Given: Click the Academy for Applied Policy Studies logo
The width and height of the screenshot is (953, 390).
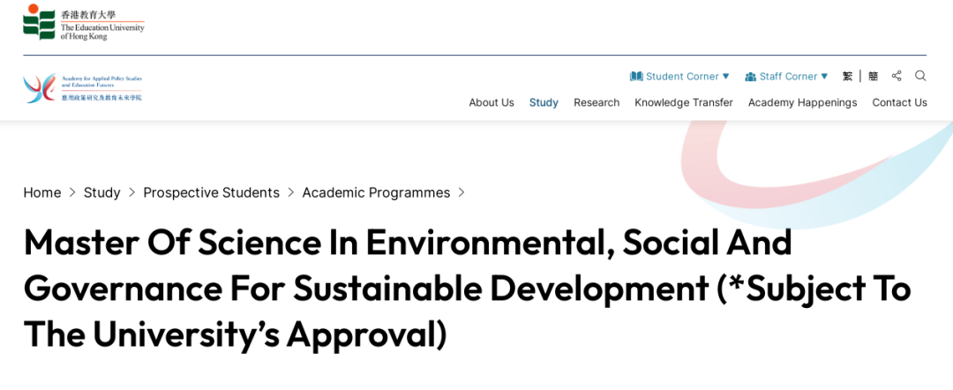Looking at the screenshot, I should tap(83, 88).
